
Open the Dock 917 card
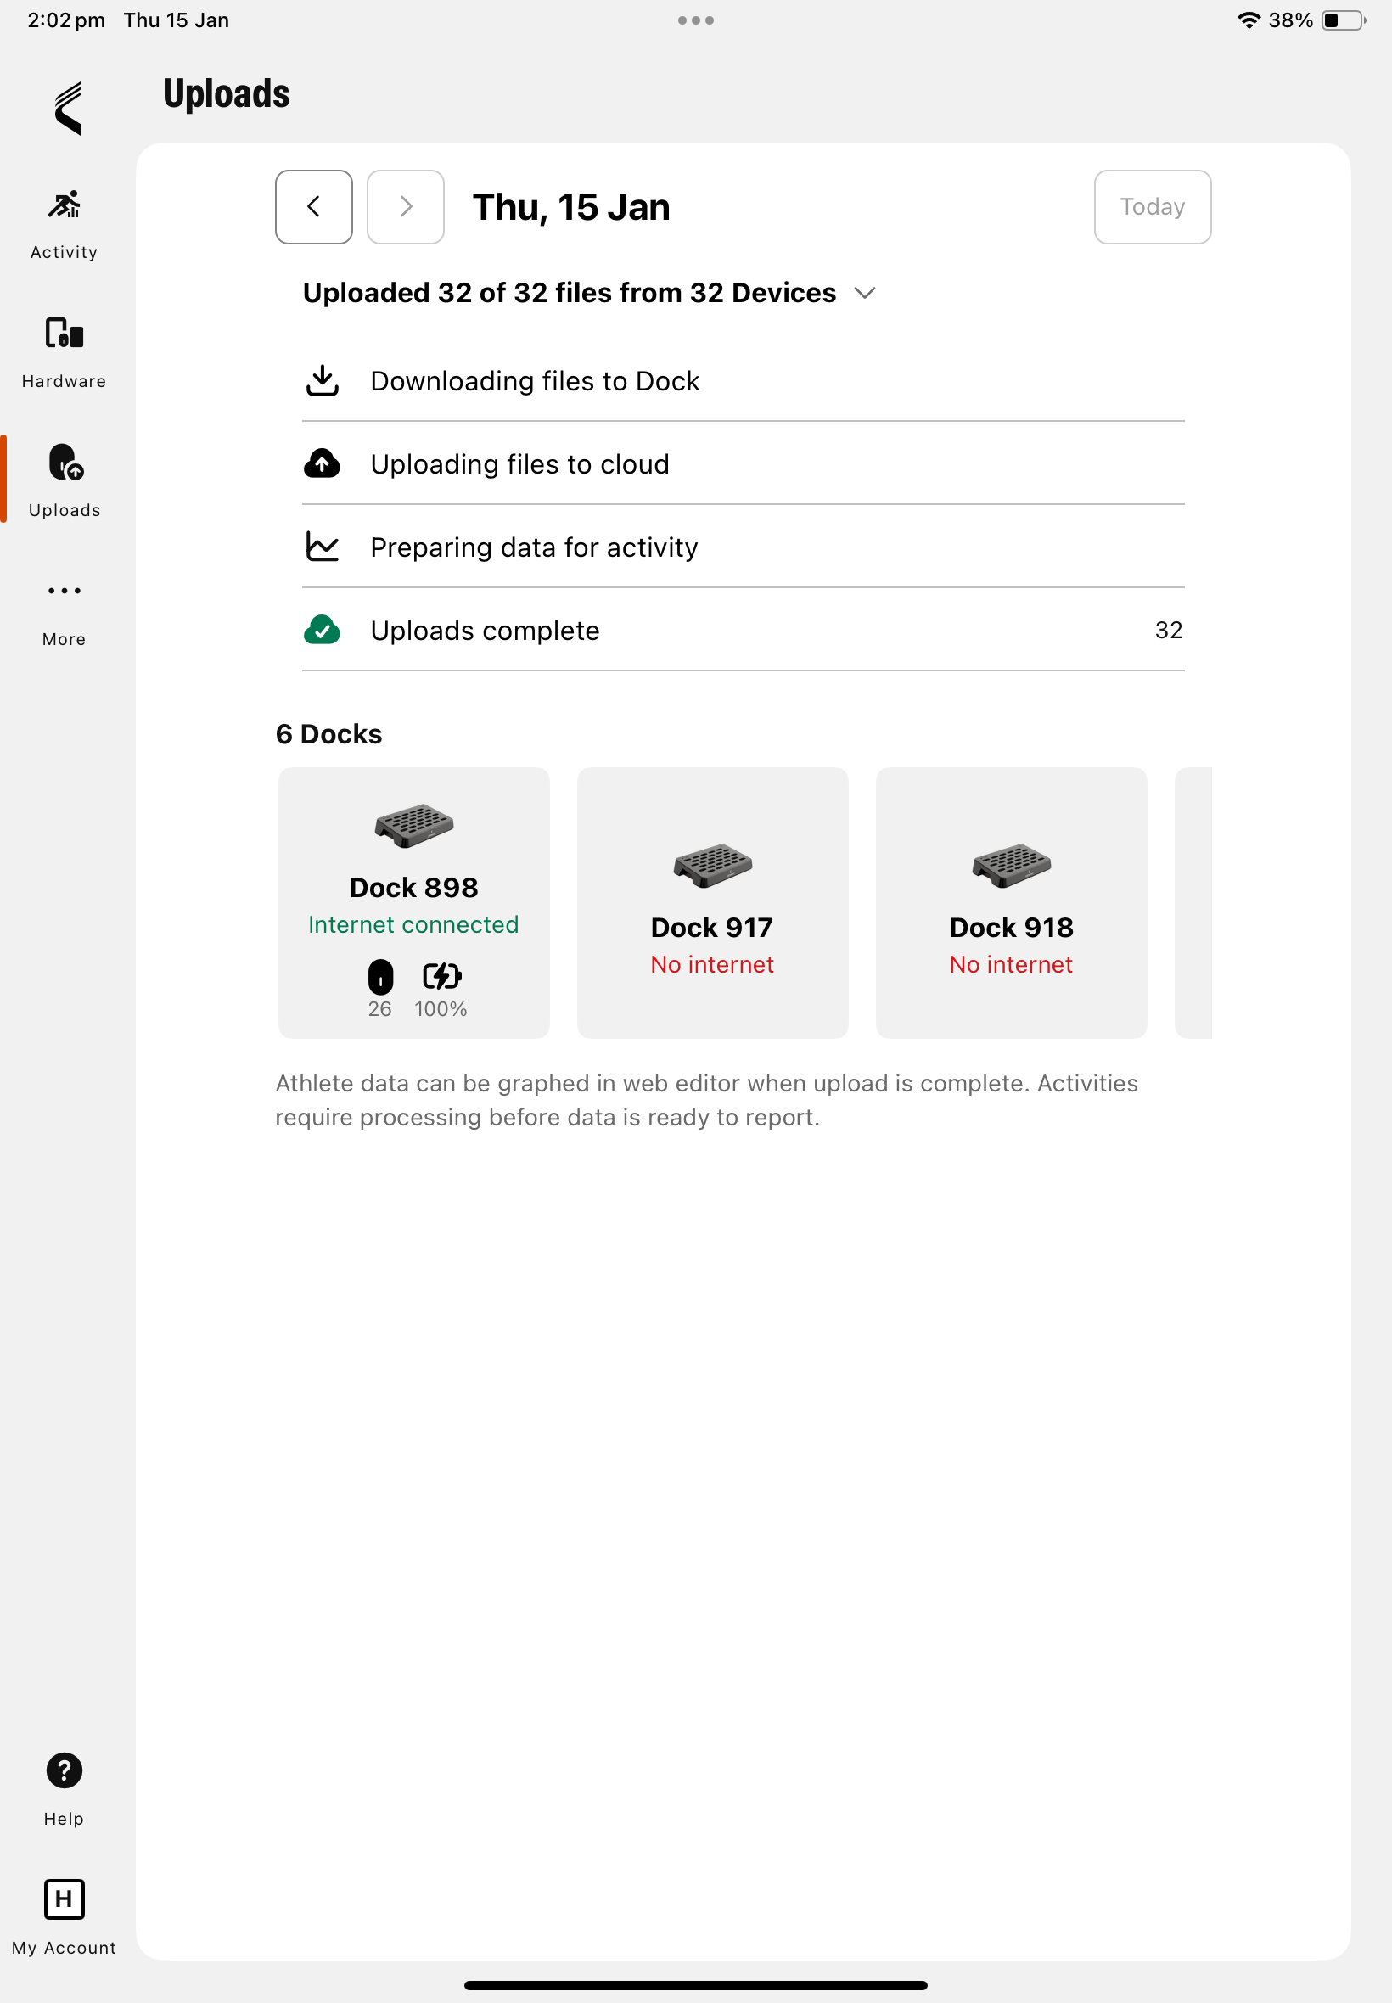tap(711, 901)
